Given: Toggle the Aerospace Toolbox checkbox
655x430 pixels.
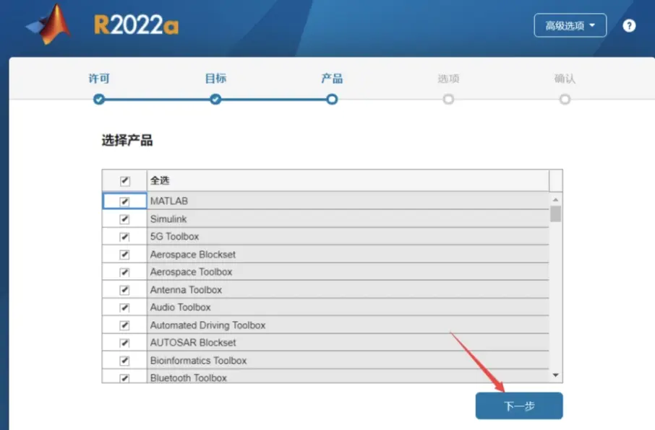Looking at the screenshot, I should click(124, 272).
